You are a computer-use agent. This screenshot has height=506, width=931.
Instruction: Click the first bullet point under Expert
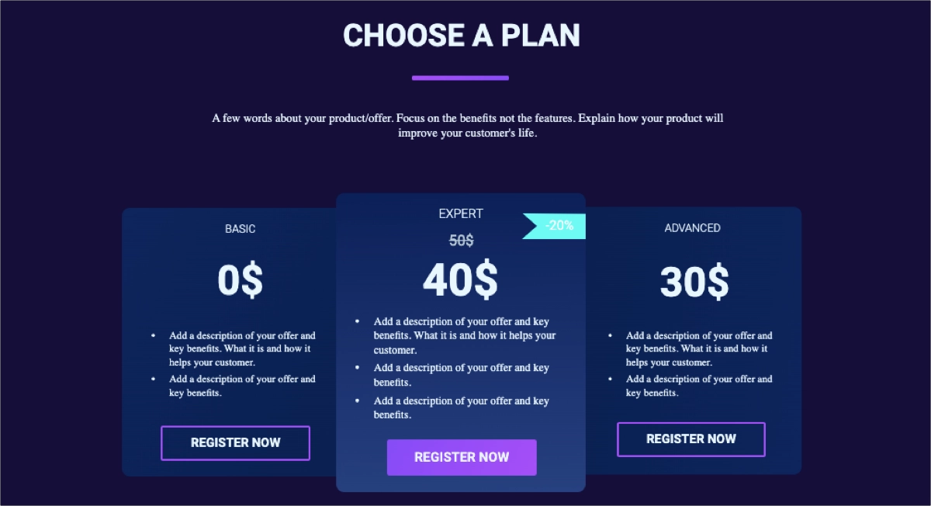point(463,335)
